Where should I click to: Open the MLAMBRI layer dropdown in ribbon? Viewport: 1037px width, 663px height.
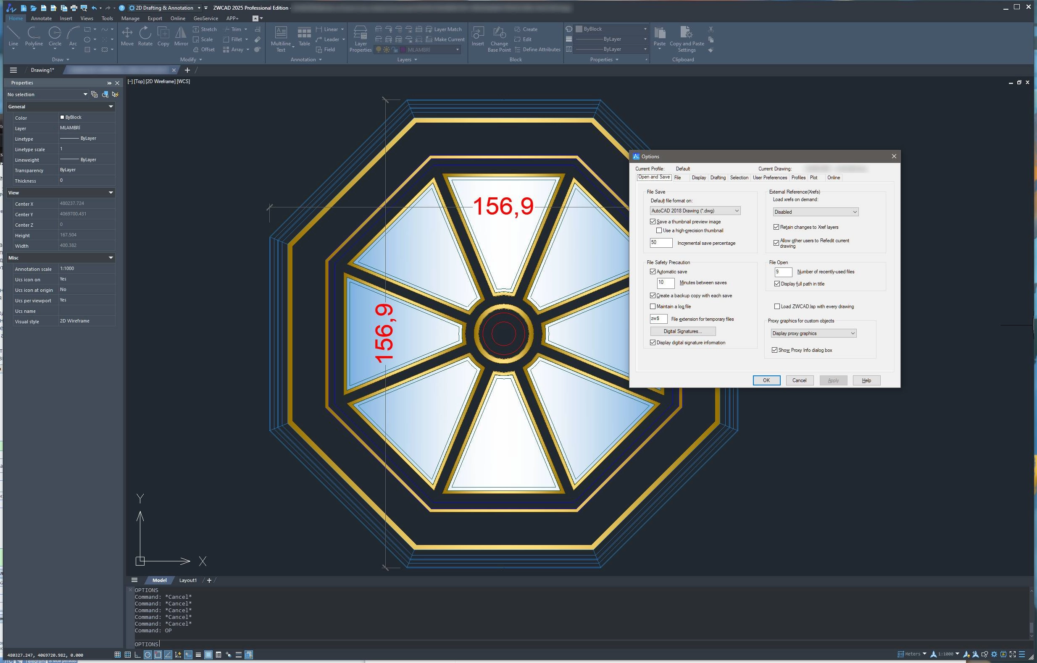418,50
